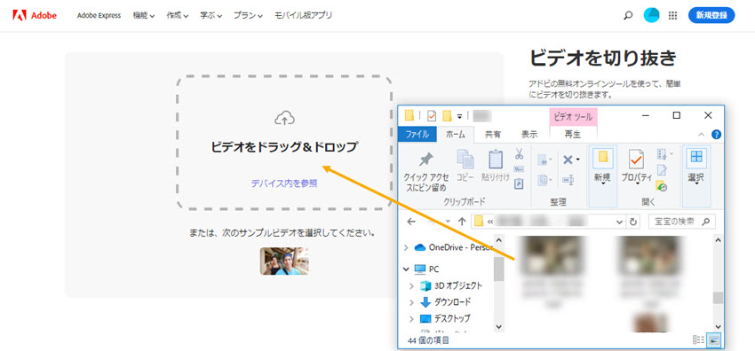Expand the 学ぶ menu
Viewport: 755px width, 351px height.
coord(211,15)
